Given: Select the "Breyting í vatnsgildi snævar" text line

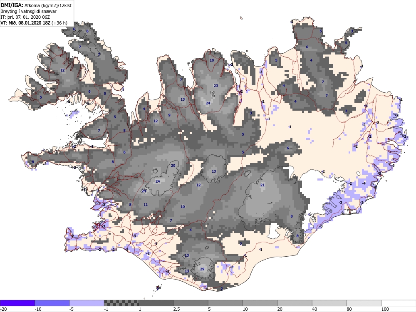Looking at the screenshot, I should [28, 11].
